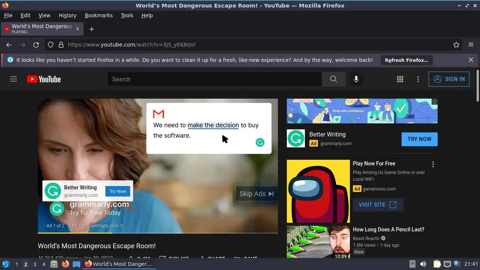Open the View menu
This screenshot has height=270, width=480.
click(x=44, y=15)
